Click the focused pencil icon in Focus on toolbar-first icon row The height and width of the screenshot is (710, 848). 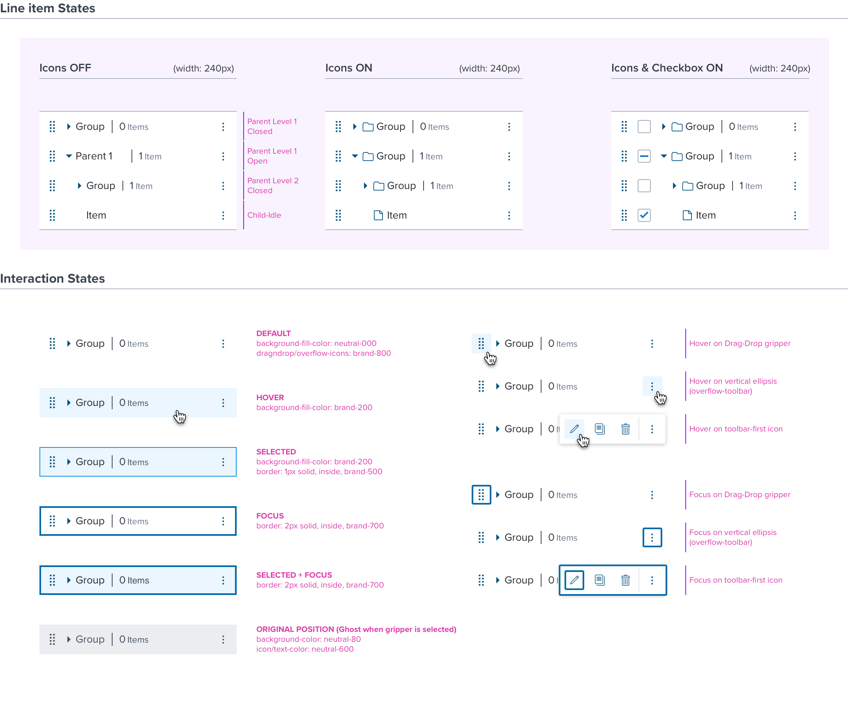tap(574, 580)
